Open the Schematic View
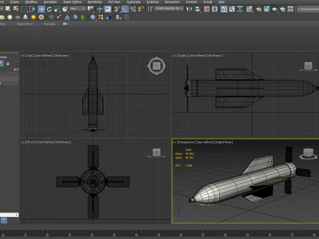Viewport: 319px width, 239px height. click(x=240, y=9)
